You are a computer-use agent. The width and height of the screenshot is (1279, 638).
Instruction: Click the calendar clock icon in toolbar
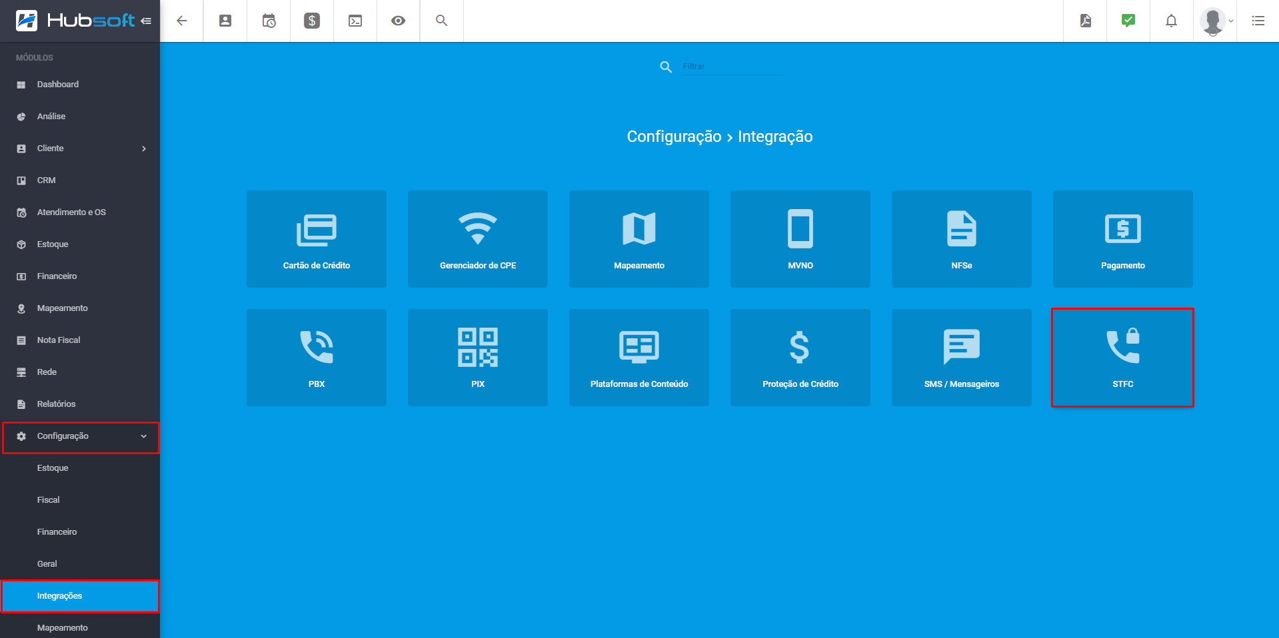coord(269,21)
